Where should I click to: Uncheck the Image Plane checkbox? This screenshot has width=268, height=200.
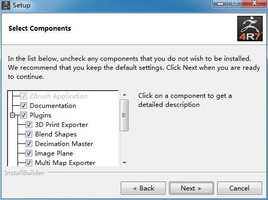point(29,153)
